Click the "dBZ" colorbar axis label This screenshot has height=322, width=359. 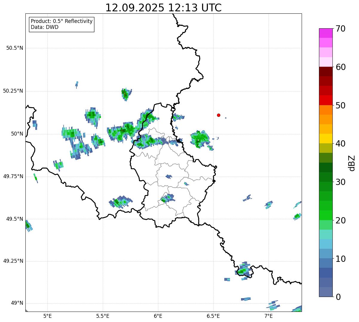tap(352, 163)
